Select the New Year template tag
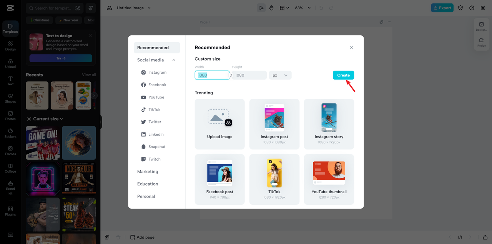Screen dimensions: 492x244 tap(69, 20)
